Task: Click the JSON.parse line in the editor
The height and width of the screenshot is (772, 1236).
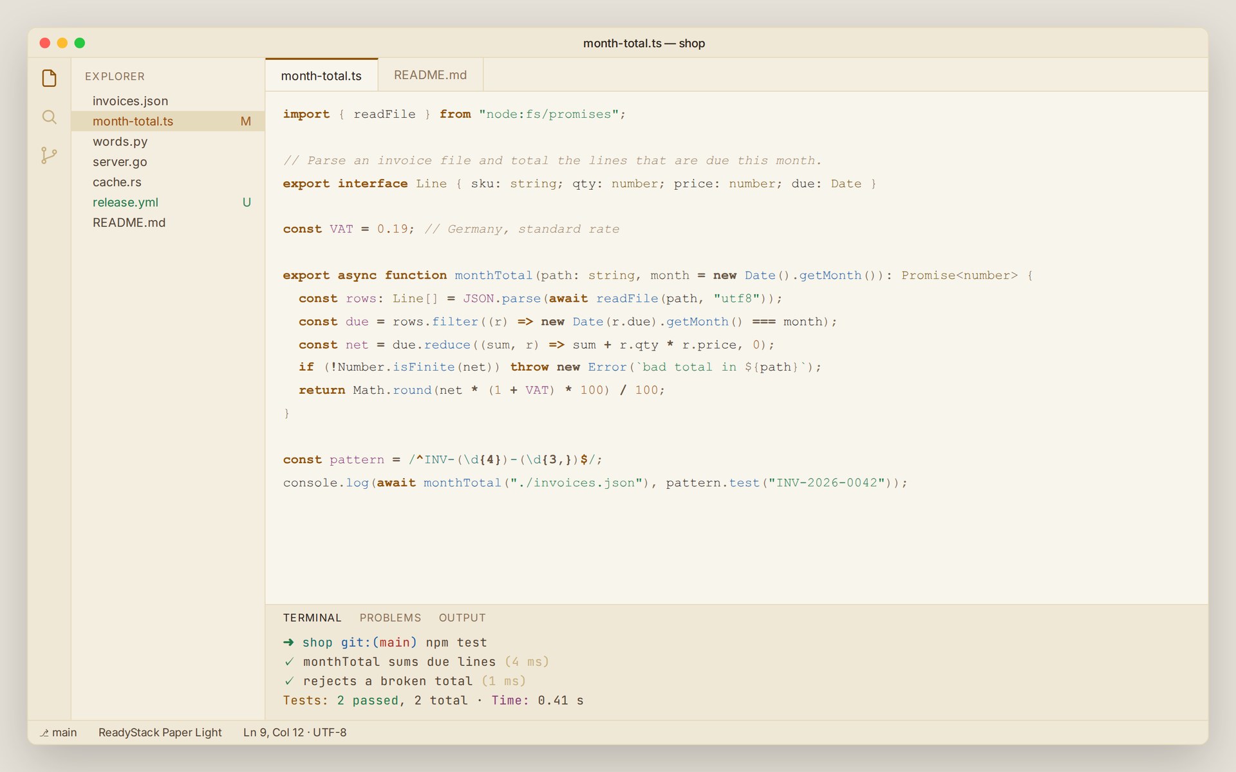Action: pos(540,299)
